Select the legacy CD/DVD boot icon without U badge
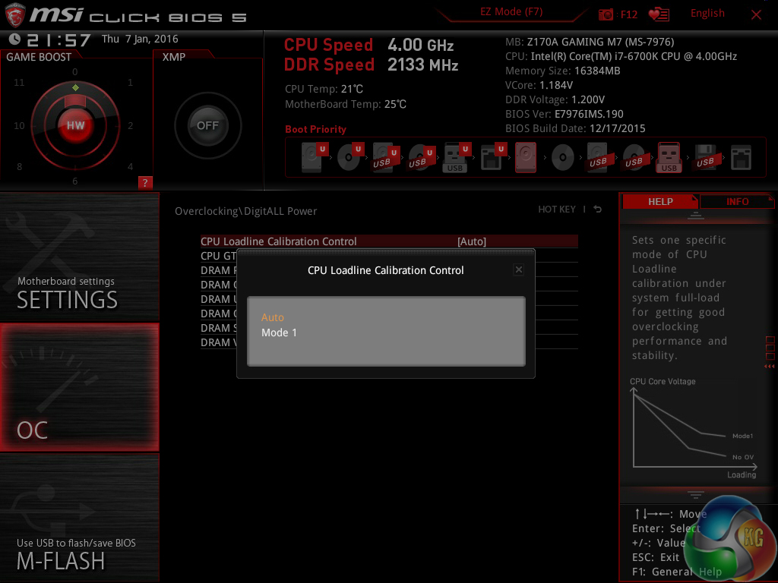 pos(563,158)
